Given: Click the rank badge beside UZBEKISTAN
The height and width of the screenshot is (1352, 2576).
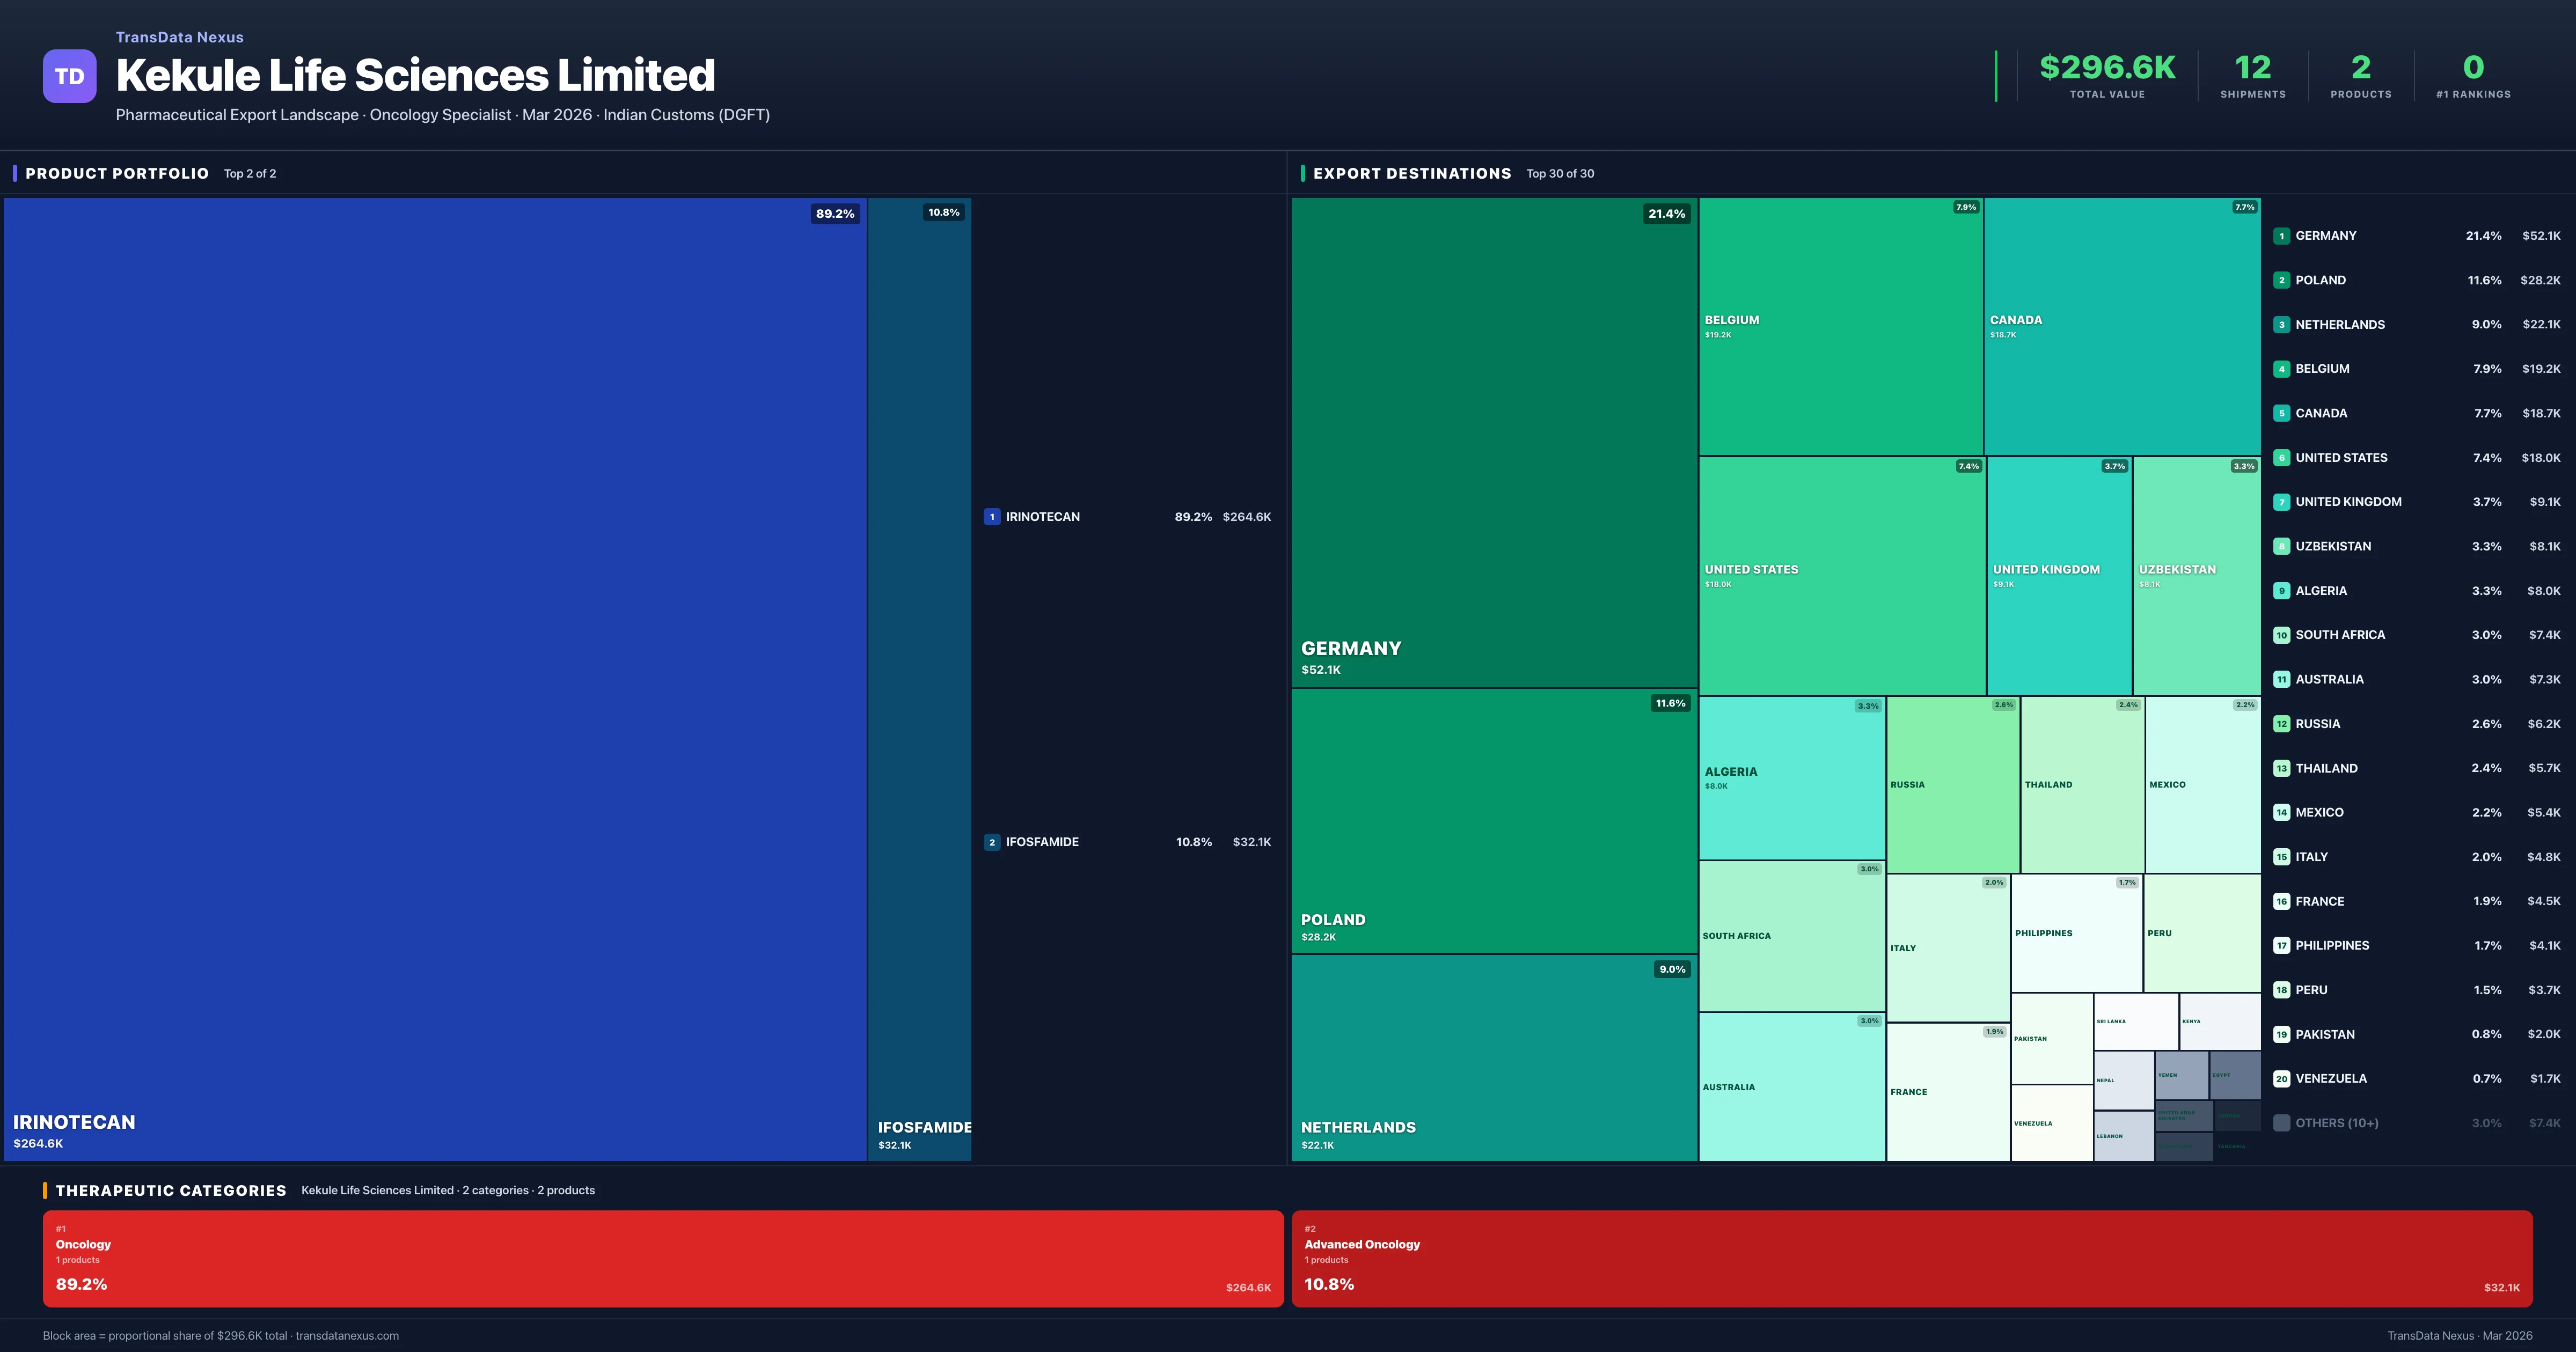Looking at the screenshot, I should (x=2282, y=546).
